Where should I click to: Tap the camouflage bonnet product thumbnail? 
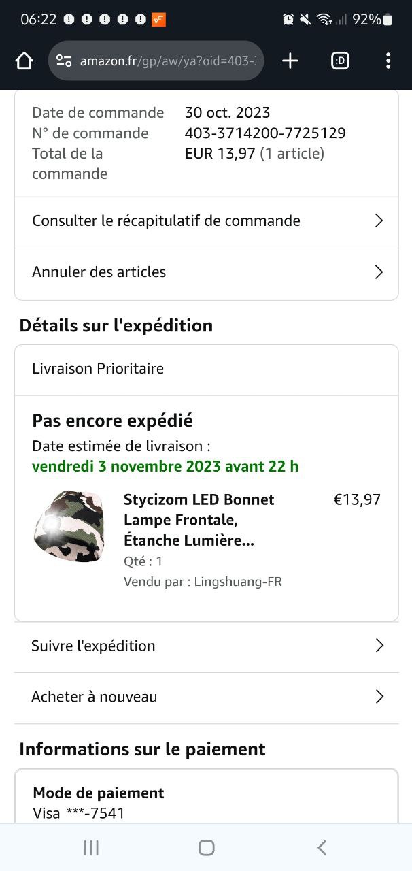tap(69, 525)
